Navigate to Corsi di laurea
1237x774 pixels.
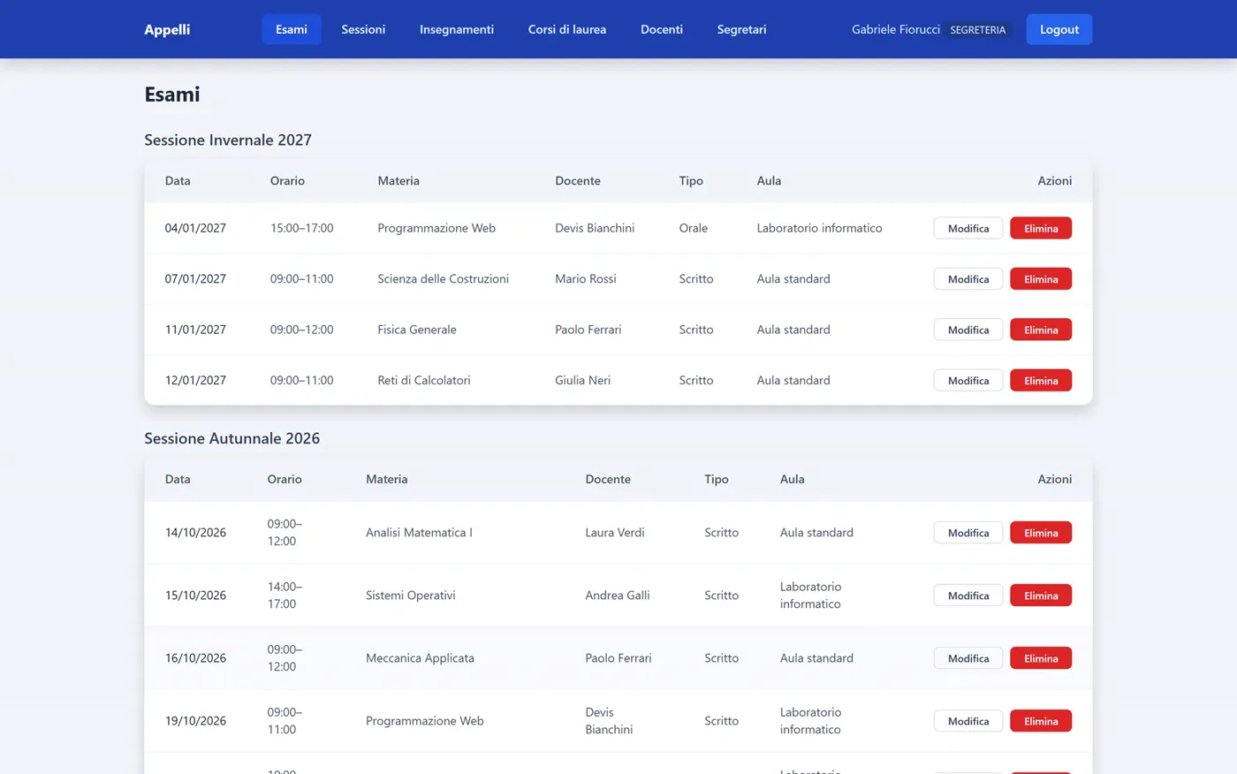point(567,29)
